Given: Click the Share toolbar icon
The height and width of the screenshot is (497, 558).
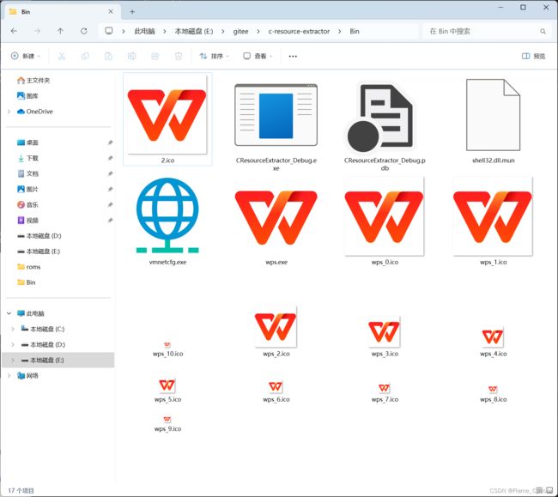Looking at the screenshot, I should (x=155, y=56).
